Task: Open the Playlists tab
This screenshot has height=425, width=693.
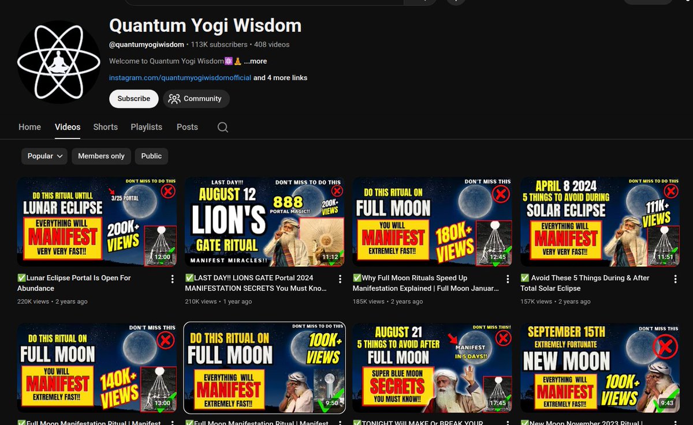Action: point(147,127)
